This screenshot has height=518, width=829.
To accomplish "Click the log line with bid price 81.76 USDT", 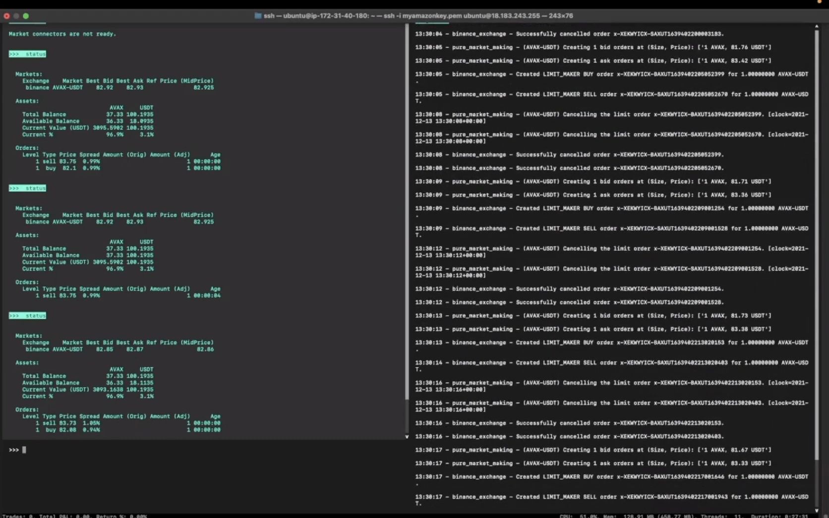I will coord(593,47).
